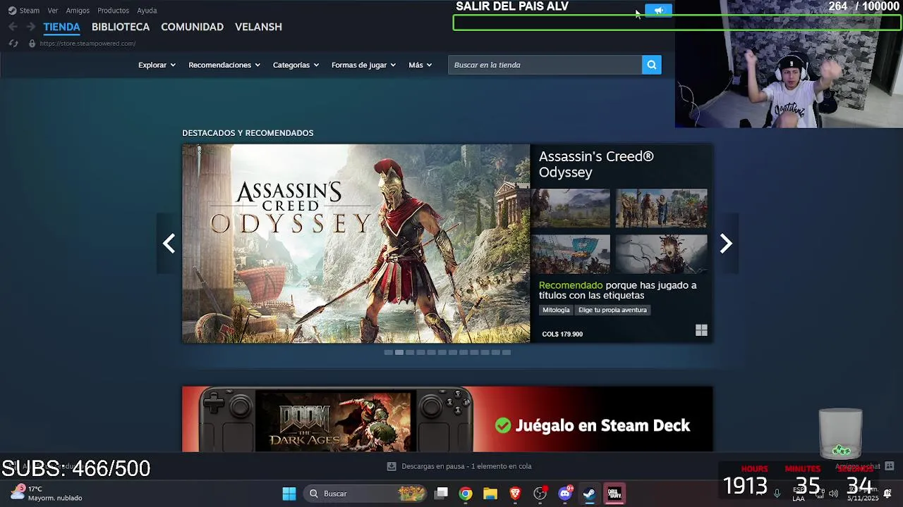Open the Ver menu
This screenshot has height=507, width=903.
pos(53,11)
